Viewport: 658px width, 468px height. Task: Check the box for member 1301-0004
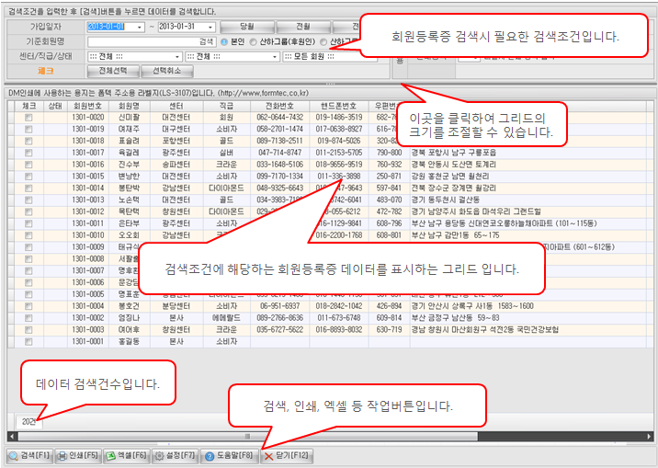[x=28, y=306]
